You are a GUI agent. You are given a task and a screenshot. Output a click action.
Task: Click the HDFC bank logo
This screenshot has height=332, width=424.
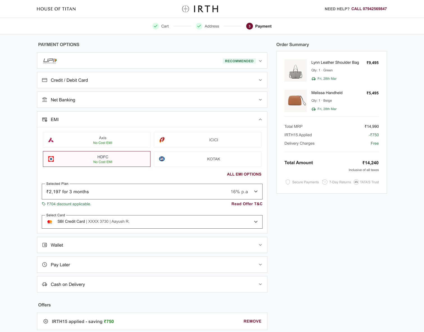51,159
